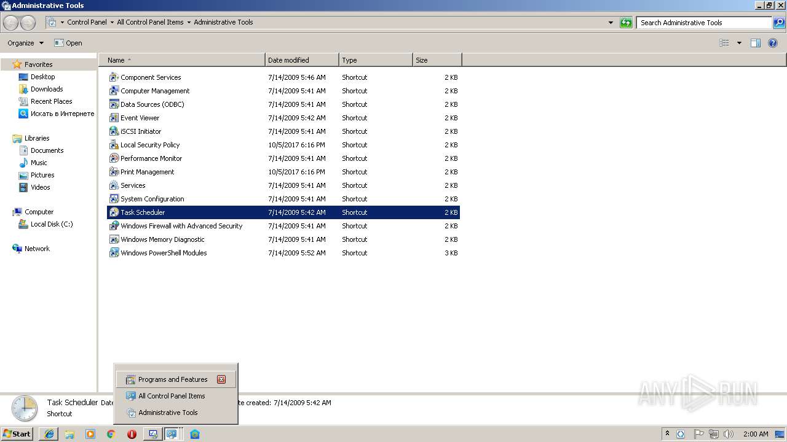Viewport: 787px width, 442px height.
Task: Change the view using the view icon
Action: (724, 43)
